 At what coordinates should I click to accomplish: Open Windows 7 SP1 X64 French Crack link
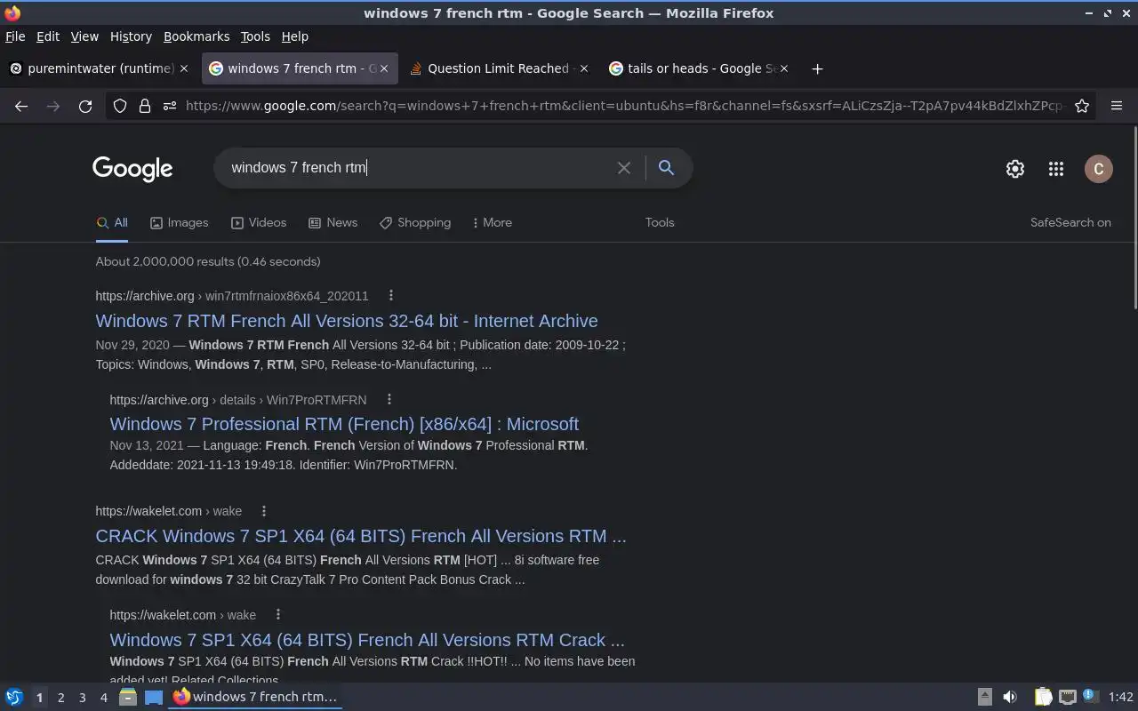pyautogui.click(x=367, y=640)
